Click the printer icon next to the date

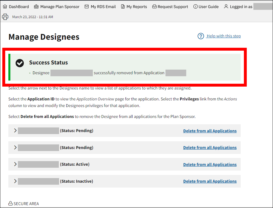5,17
